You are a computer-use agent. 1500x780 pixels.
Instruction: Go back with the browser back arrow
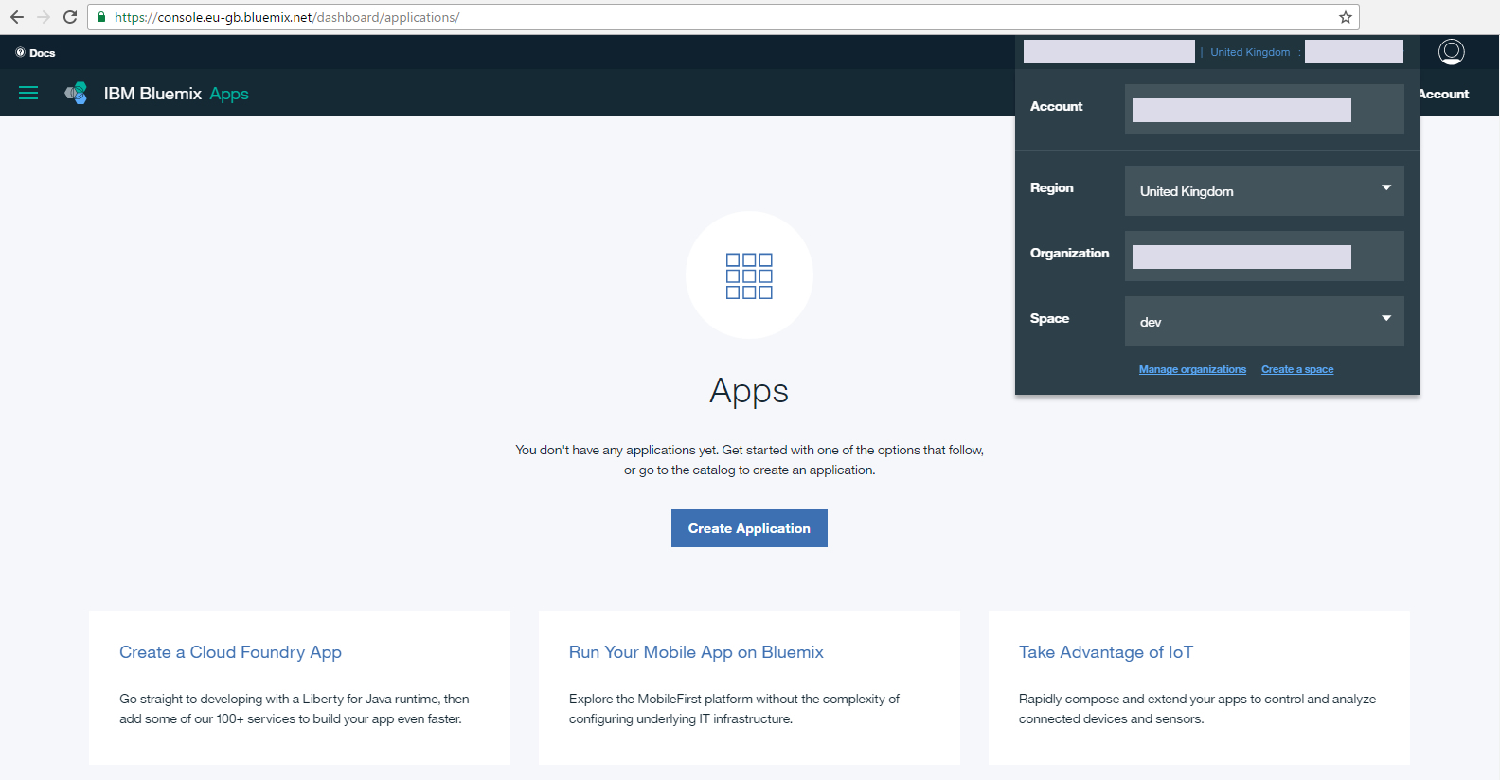point(17,17)
